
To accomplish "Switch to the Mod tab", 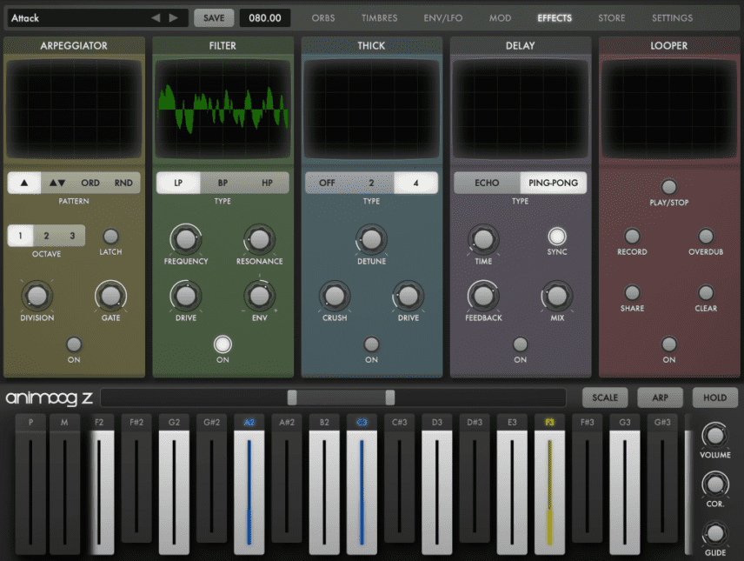I will click(500, 18).
